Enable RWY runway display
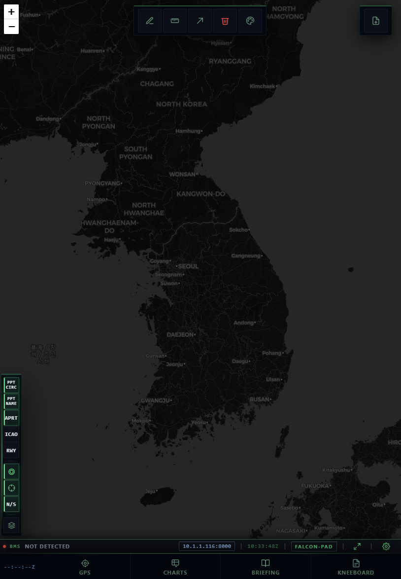This screenshot has width=401, height=579. (11, 450)
